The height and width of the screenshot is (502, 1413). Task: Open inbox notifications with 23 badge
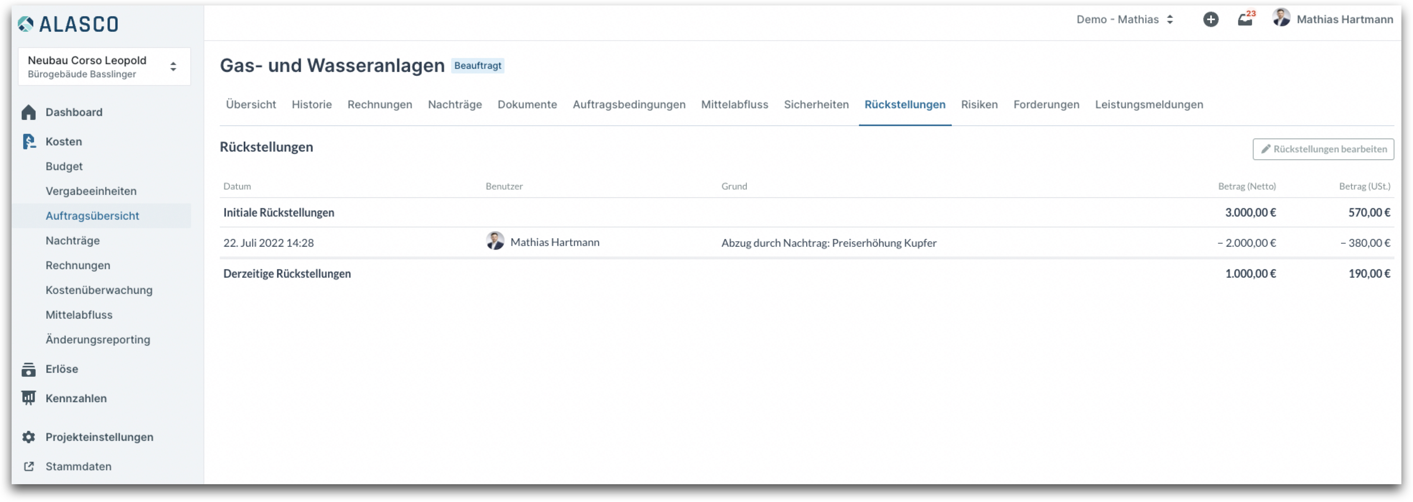(1246, 19)
